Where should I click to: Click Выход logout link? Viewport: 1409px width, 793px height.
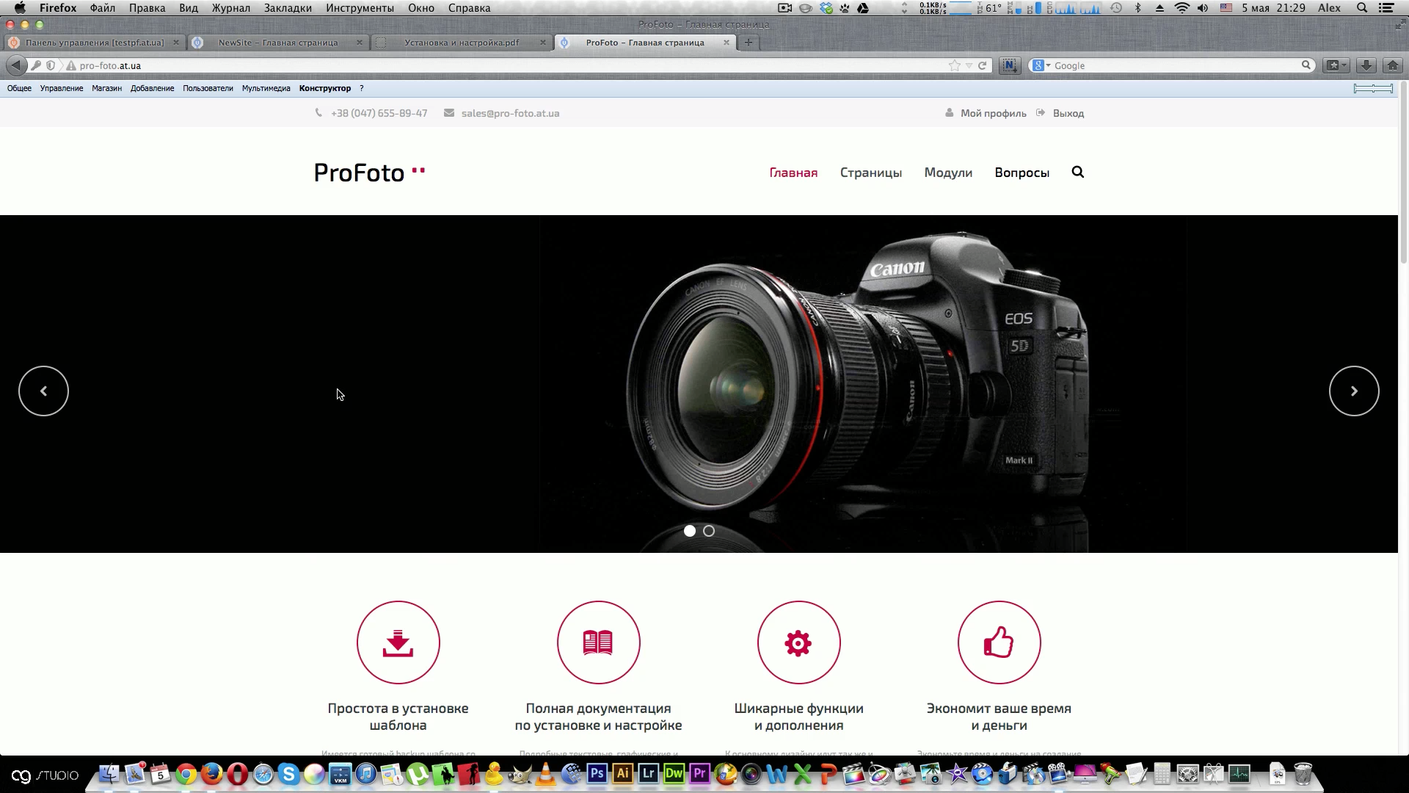point(1068,113)
